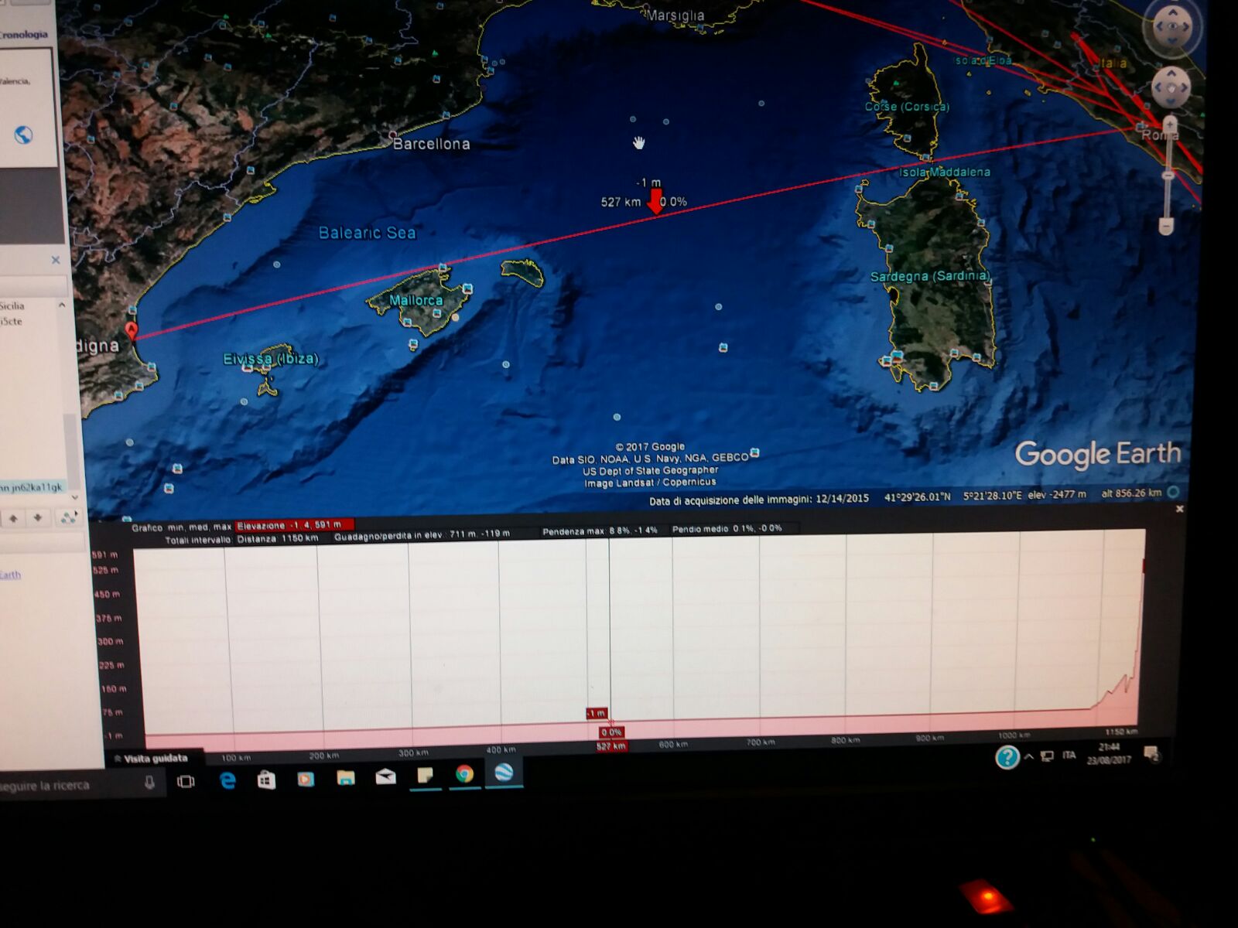1238x928 pixels.
Task: Adjust the vertical zoom slider handle
Action: point(1168,175)
